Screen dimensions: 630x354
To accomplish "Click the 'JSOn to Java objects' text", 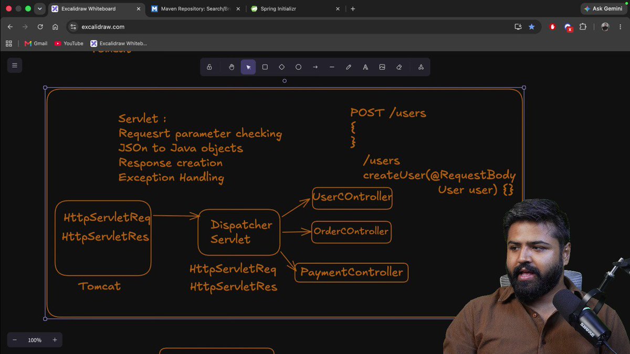I will point(181,148).
